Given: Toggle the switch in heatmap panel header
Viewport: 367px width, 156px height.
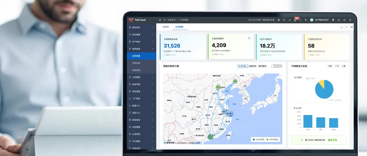Looking at the screenshot, I should [x=276, y=66].
